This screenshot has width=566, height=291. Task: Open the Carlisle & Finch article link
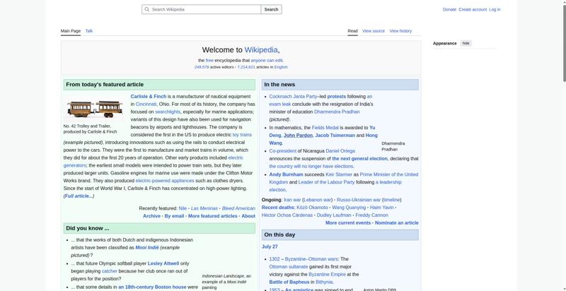[x=149, y=97]
